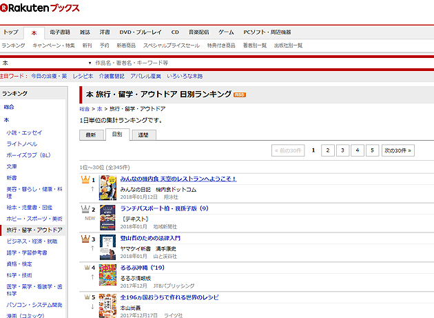
Task: Open book title ランチパスポート柏・我孫子版（9）
Action: [165, 208]
